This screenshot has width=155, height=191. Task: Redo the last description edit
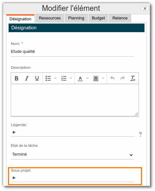click(123, 78)
